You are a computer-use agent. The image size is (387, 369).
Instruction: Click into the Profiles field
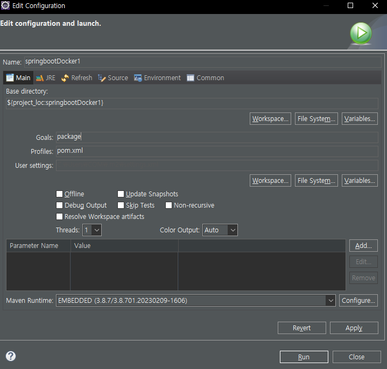coord(217,151)
